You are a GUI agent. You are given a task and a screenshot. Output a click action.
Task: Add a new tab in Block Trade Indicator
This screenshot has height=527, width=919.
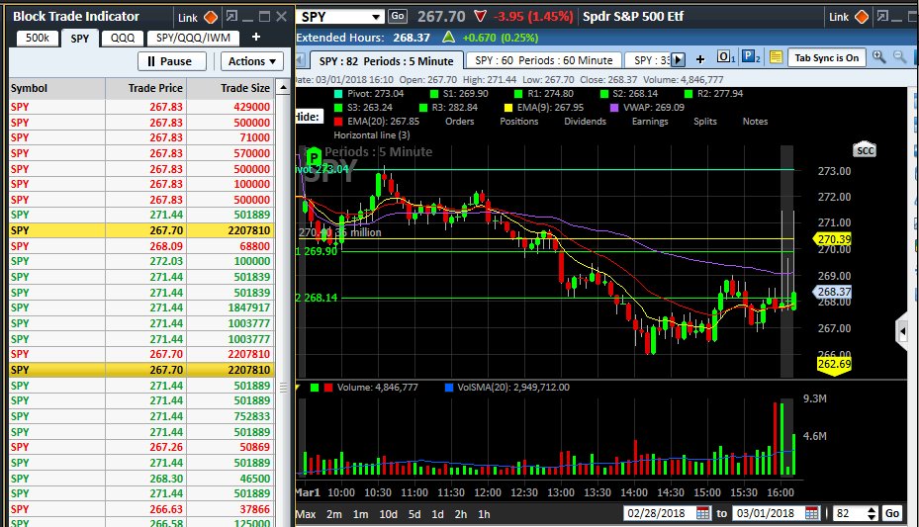click(256, 38)
